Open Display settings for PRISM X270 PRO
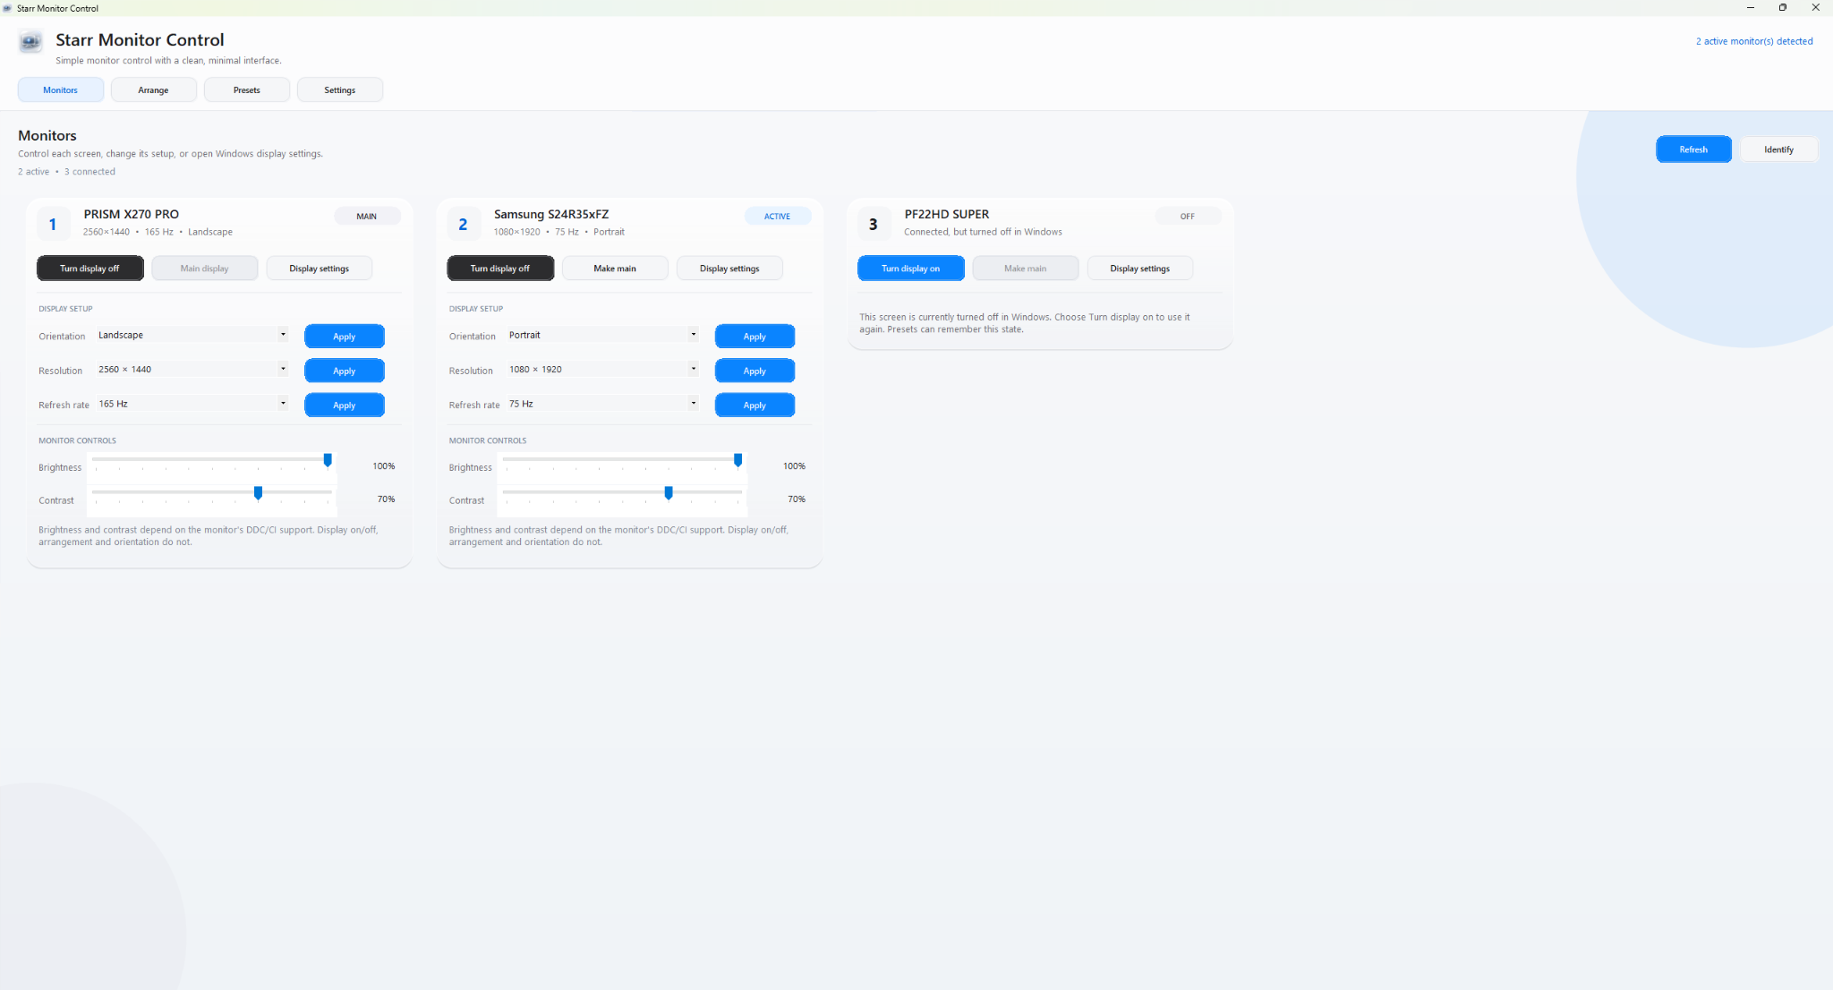 click(x=320, y=269)
